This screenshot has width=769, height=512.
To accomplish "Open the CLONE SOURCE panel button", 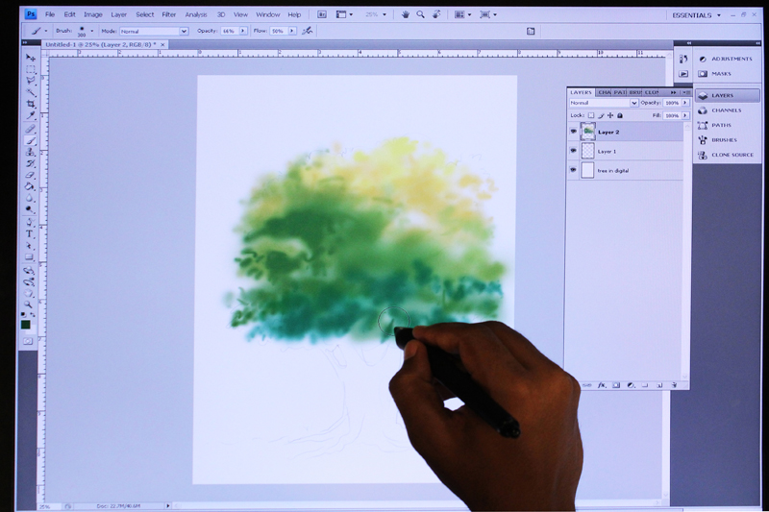I will [727, 155].
